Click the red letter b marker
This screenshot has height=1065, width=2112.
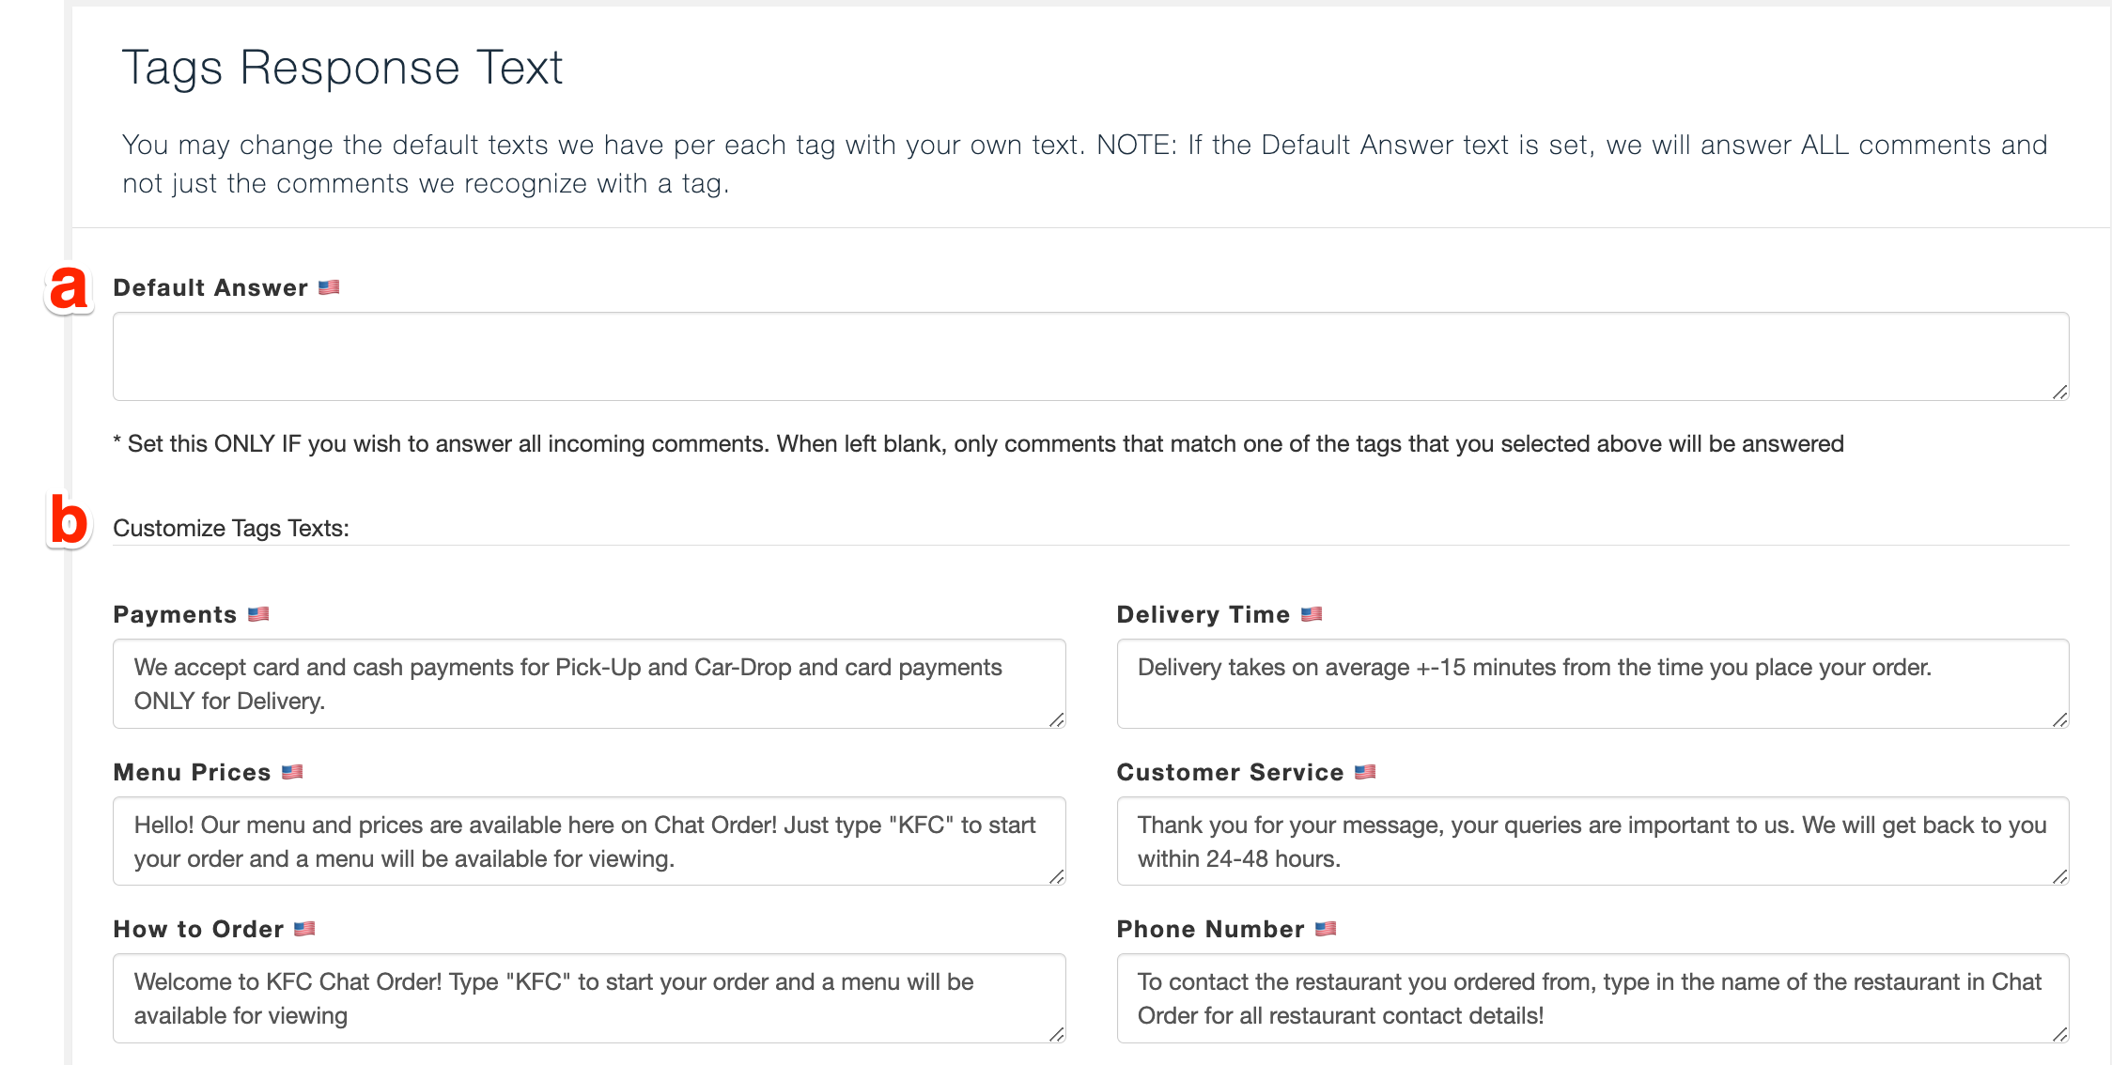pyautogui.click(x=69, y=519)
